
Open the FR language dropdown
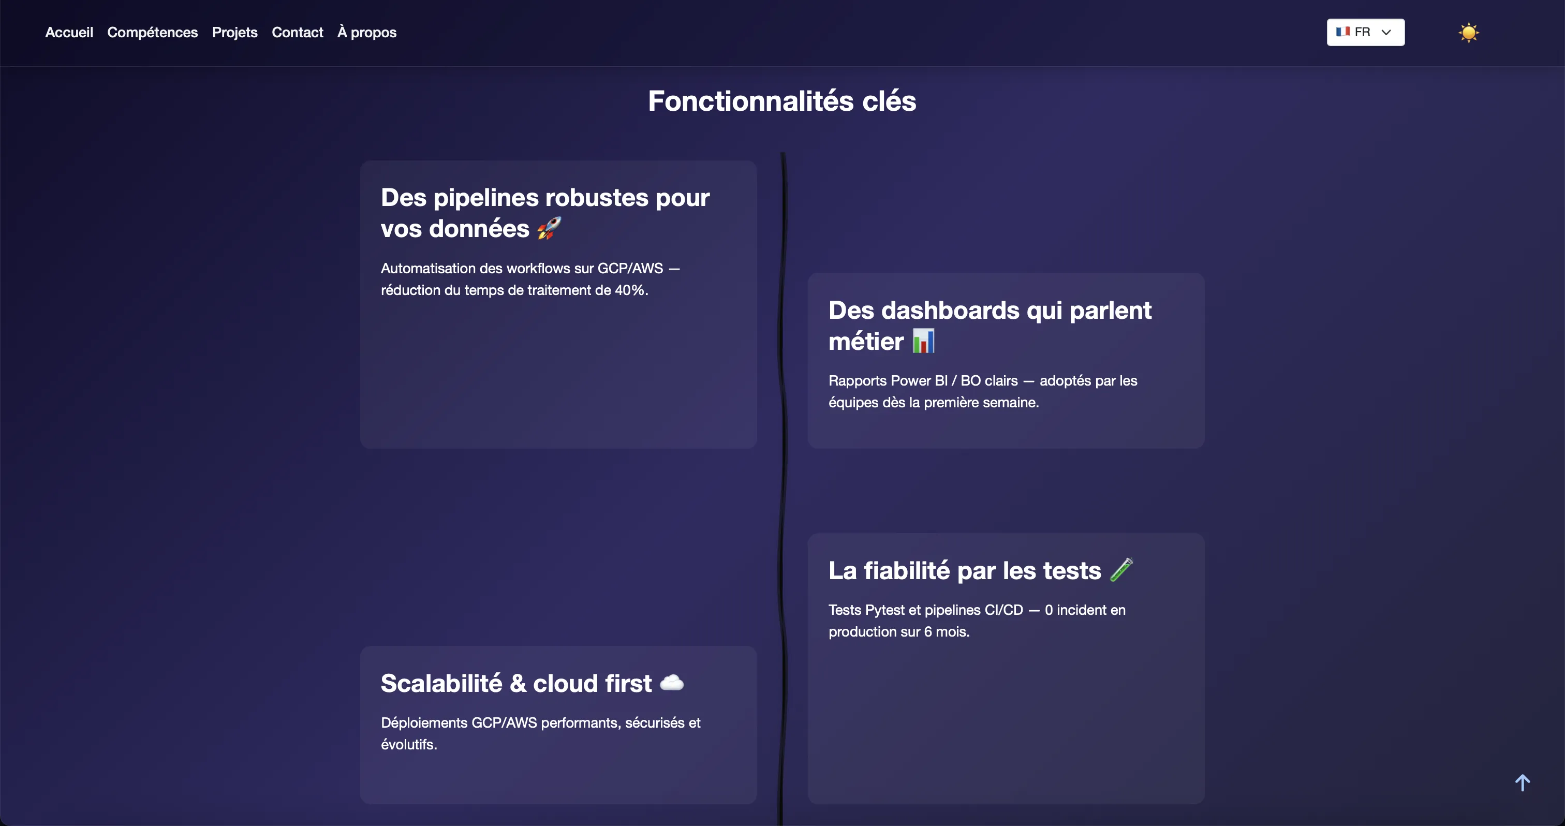[x=1365, y=32]
